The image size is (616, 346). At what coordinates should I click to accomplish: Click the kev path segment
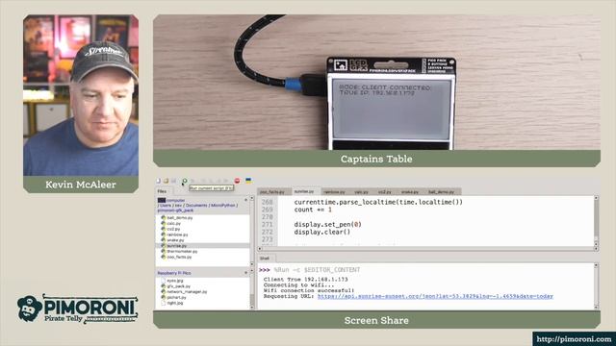(x=178, y=205)
